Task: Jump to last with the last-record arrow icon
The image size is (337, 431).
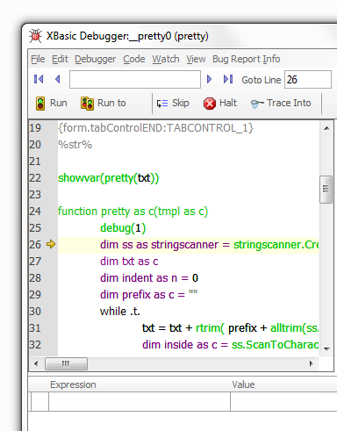Action: 228,79
